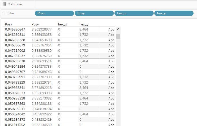Select Posx value 0,050295328
197x126 pixels.
coord(15,98)
